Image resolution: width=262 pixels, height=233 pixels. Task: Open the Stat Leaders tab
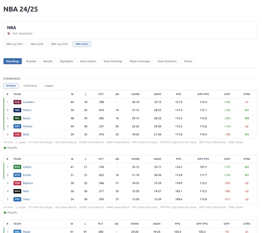click(88, 61)
